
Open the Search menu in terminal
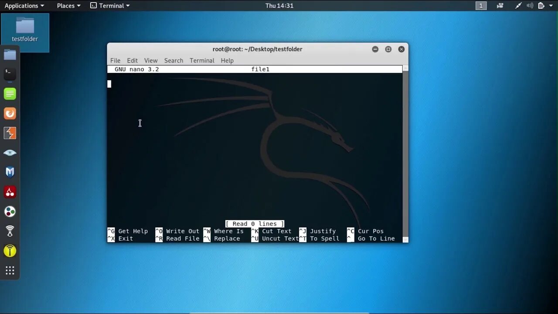[174, 61]
